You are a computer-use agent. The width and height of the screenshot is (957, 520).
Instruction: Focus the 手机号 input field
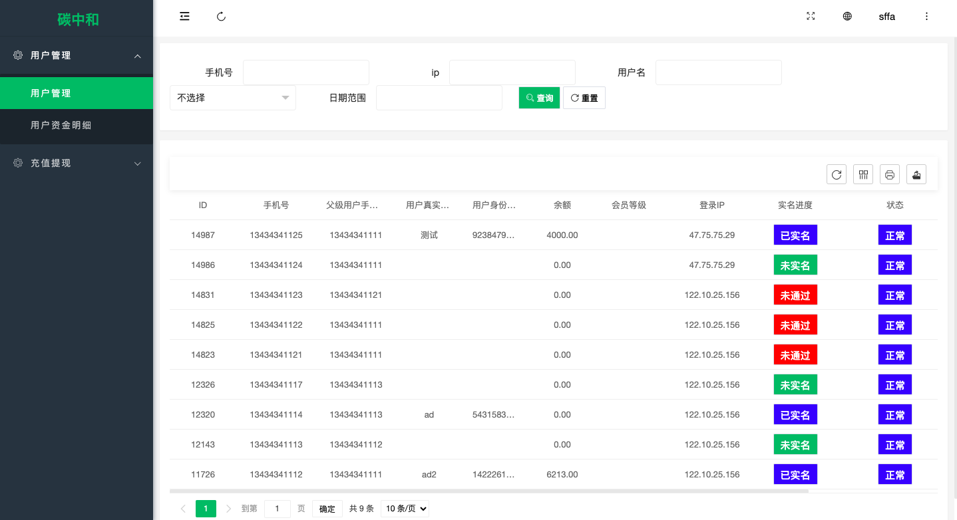coord(305,72)
